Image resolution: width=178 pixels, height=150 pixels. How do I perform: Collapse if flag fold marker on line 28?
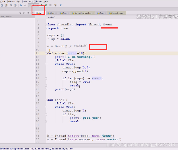click(46, 114)
